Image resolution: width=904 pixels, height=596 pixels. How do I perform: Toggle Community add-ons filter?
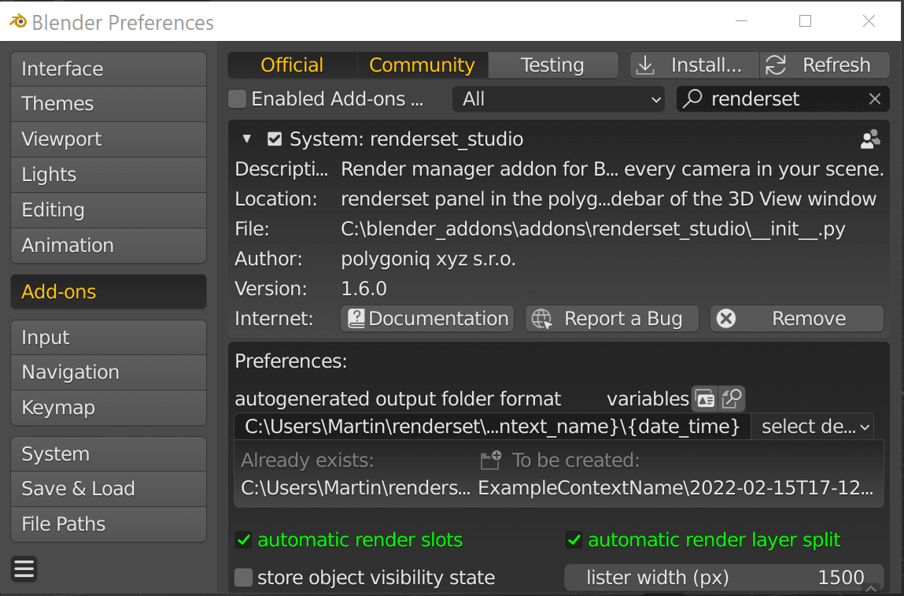[422, 65]
